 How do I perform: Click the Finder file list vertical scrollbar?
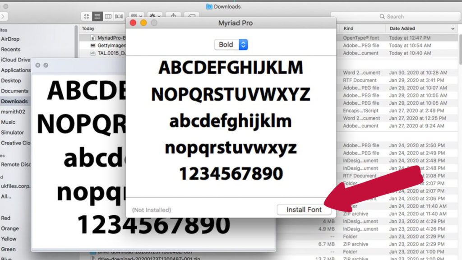460,49
